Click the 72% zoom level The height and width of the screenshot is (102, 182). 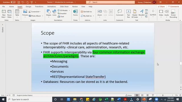point(176,95)
